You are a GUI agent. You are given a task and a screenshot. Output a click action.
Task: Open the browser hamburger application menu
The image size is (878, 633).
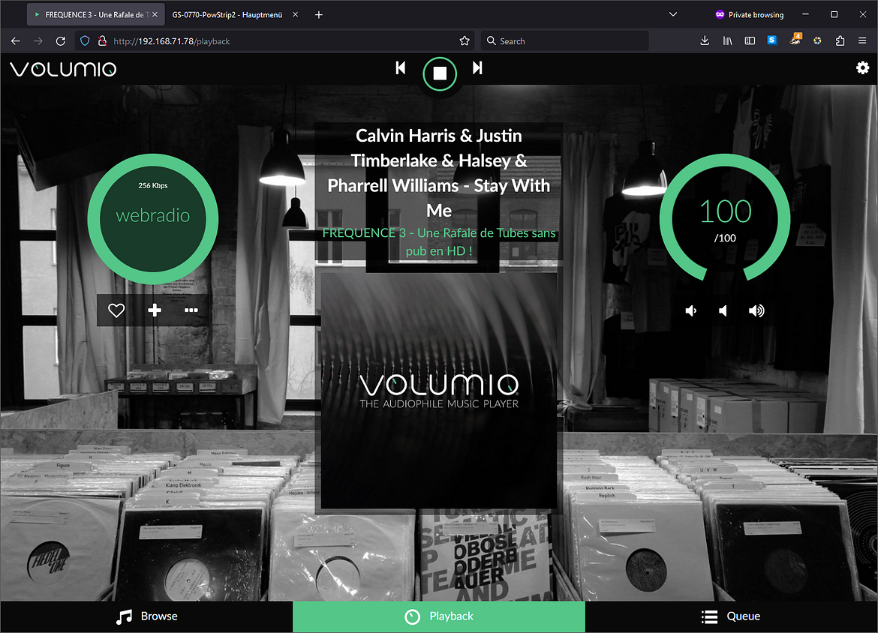[x=862, y=40]
